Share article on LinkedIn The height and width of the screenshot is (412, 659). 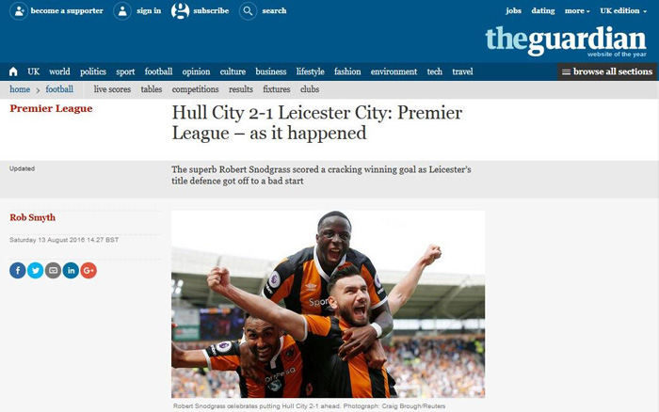pyautogui.click(x=71, y=271)
